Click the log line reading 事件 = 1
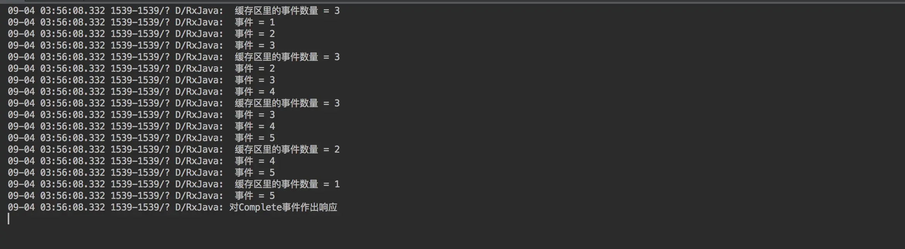Viewport: 905px width, 249px height. click(x=141, y=22)
